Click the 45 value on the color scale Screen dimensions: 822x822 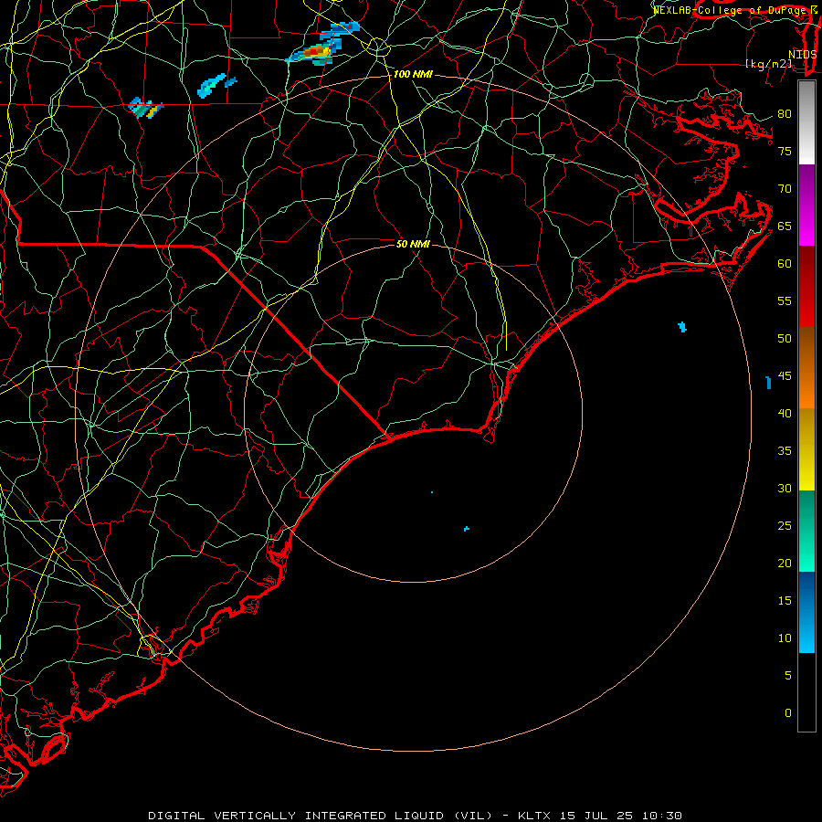(785, 376)
